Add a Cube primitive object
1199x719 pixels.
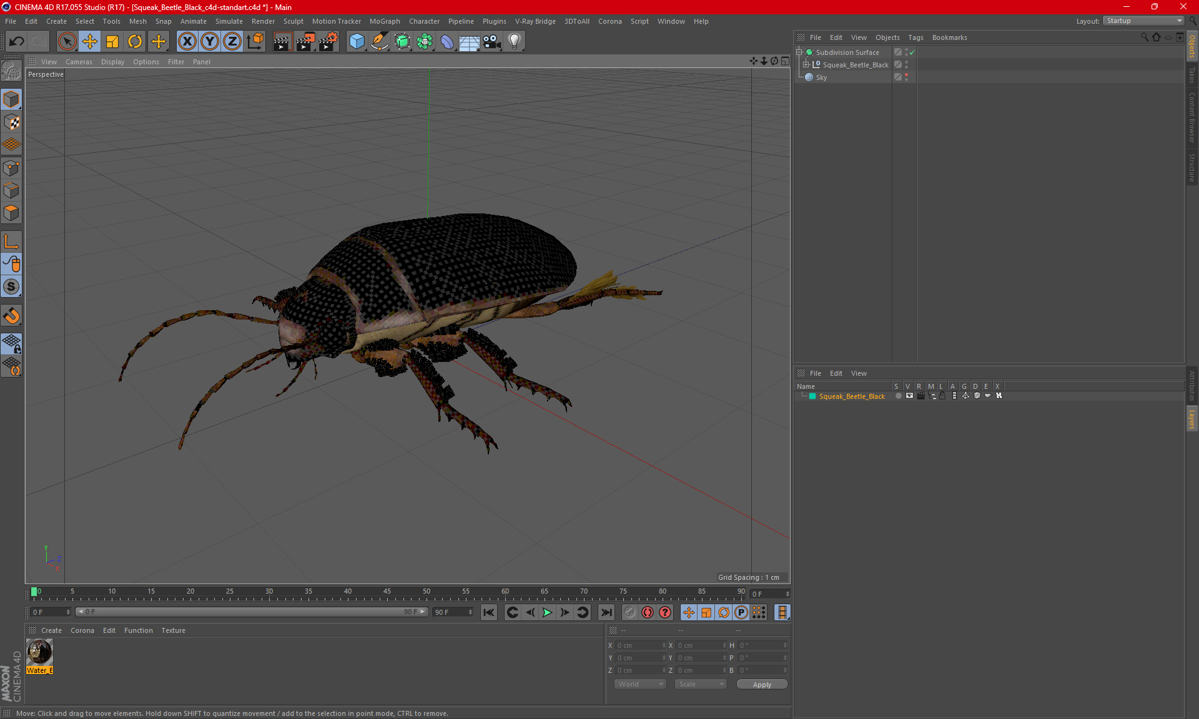357,42
